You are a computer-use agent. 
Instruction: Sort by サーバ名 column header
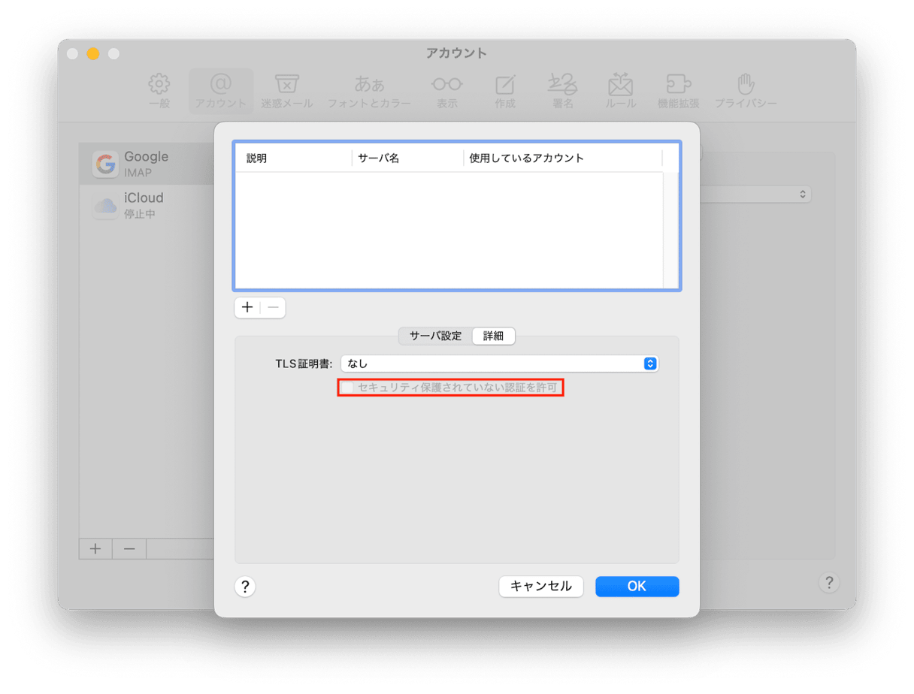(x=407, y=158)
